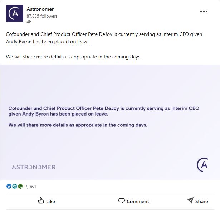
Task: Click the 4h post timestamp
Action: tap(29, 22)
